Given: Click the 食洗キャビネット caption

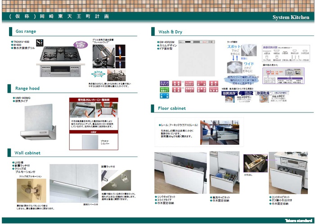Looking at the screenshot, I should coord(221,197).
